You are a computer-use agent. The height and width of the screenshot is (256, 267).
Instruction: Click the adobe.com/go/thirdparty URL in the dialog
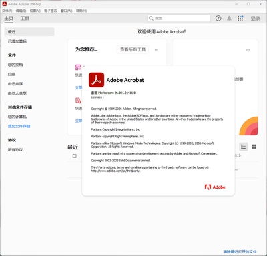(x=115, y=171)
